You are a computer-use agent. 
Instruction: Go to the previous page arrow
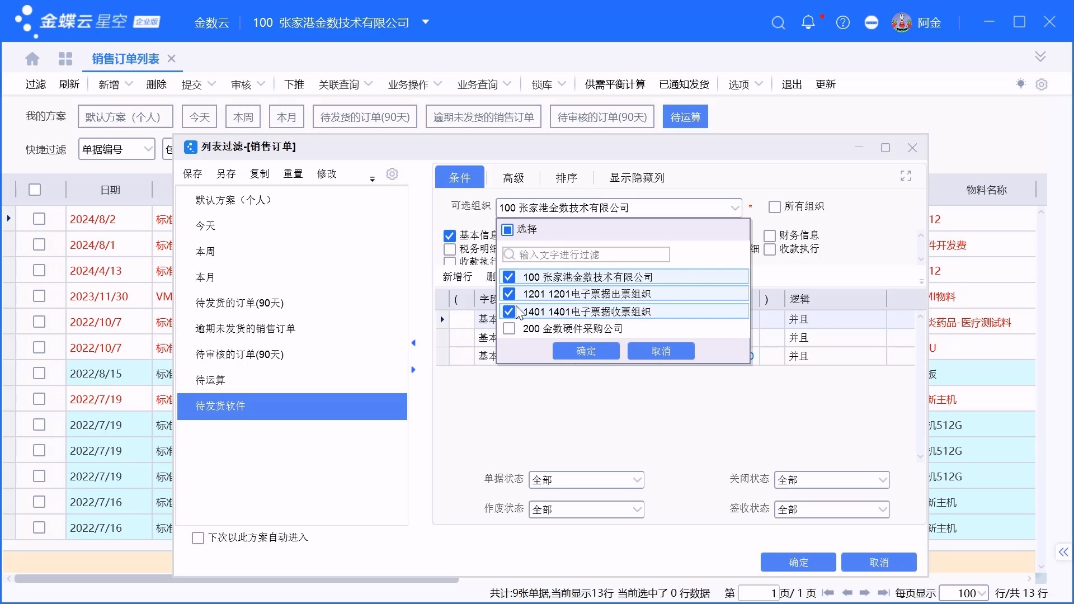[847, 593]
